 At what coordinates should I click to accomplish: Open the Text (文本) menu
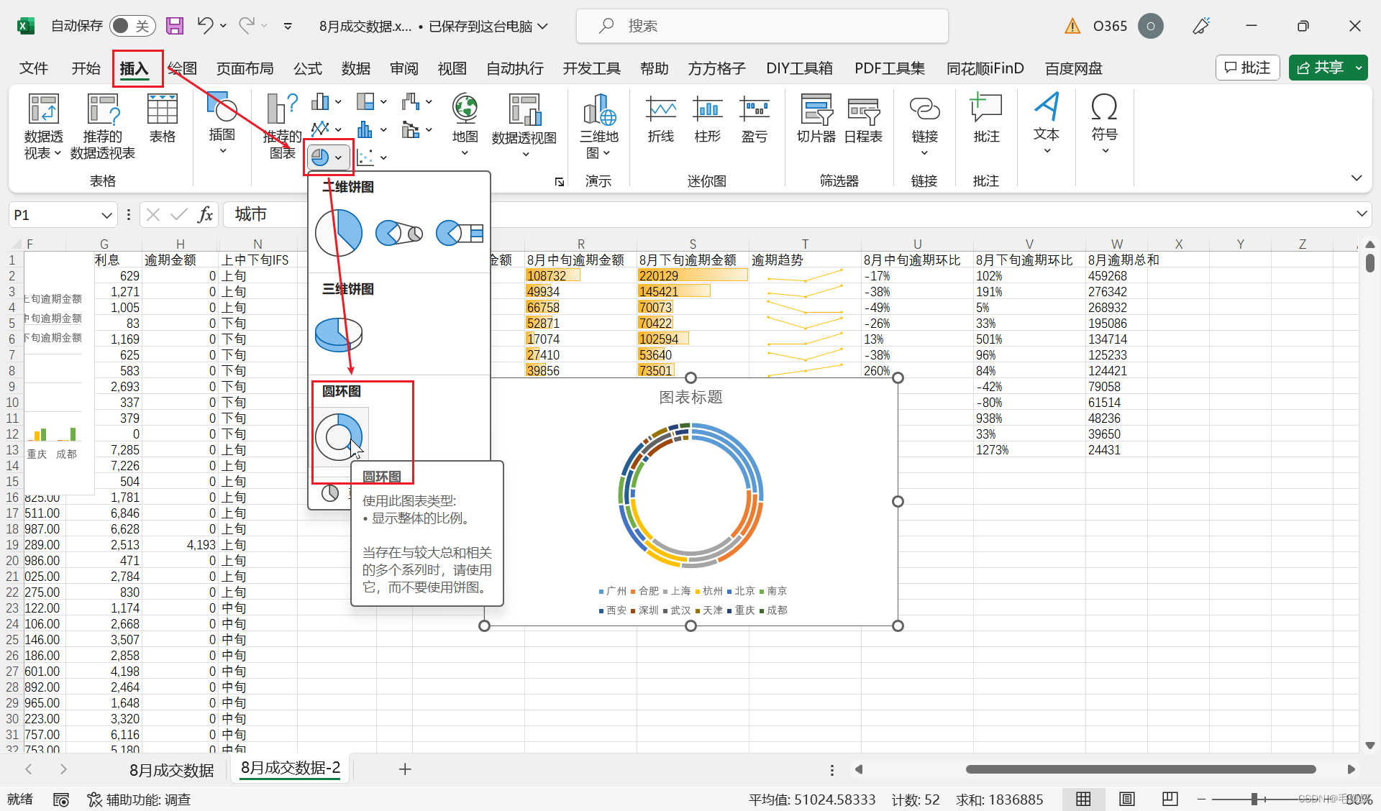[1047, 124]
